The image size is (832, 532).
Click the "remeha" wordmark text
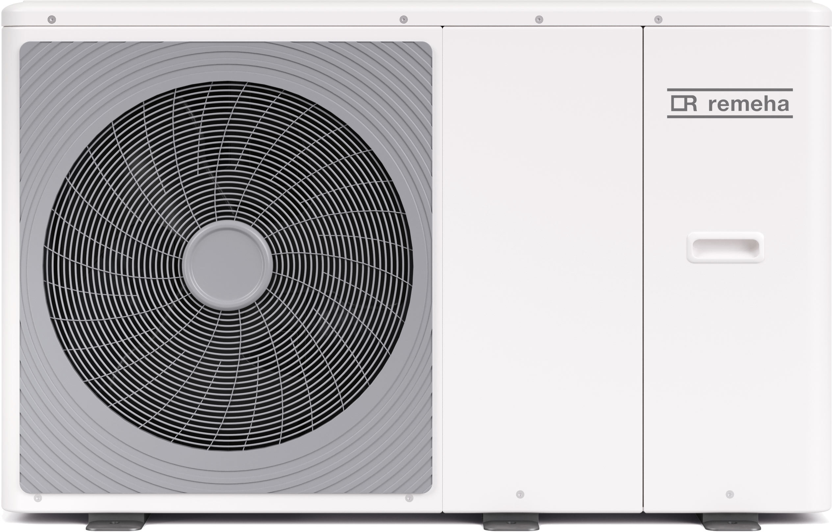point(749,103)
